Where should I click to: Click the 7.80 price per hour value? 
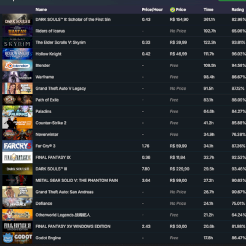(146, 169)
